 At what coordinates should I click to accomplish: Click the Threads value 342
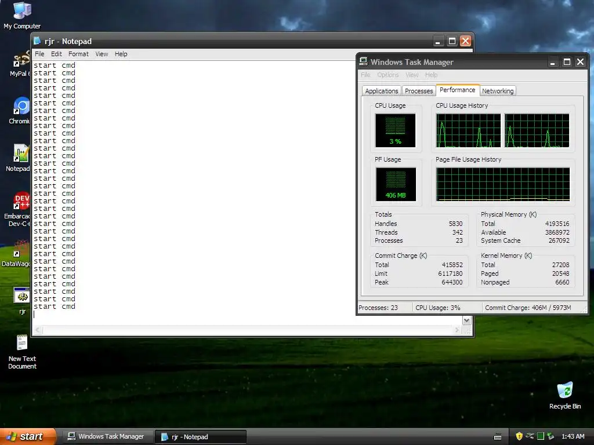click(457, 232)
